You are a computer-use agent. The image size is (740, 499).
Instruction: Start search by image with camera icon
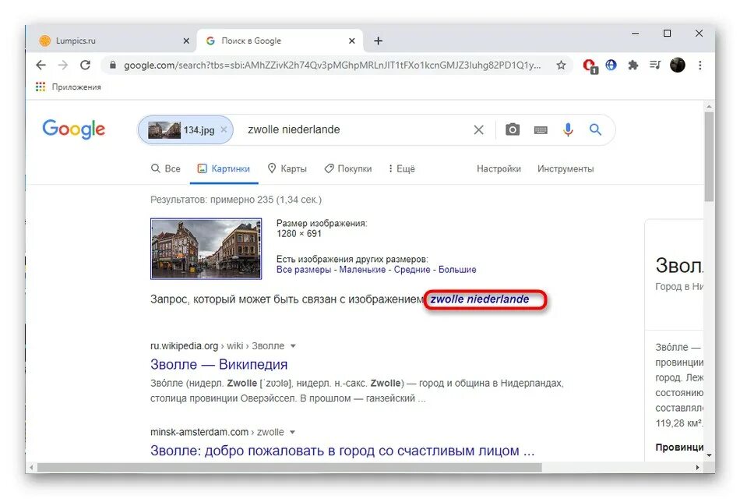(513, 129)
